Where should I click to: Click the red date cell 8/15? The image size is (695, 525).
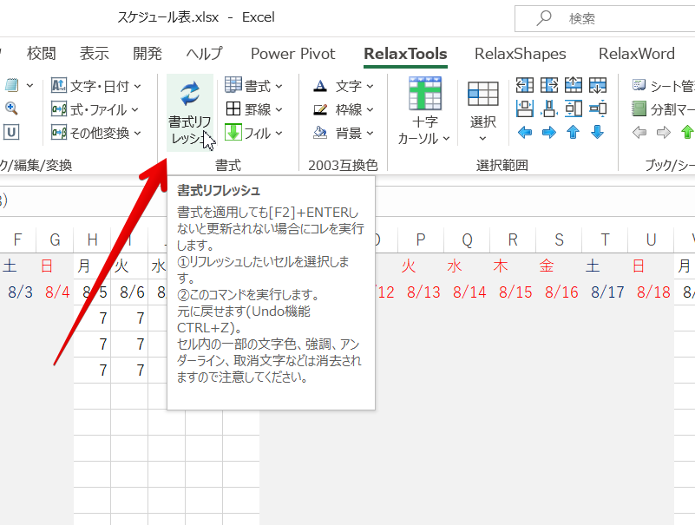(514, 292)
